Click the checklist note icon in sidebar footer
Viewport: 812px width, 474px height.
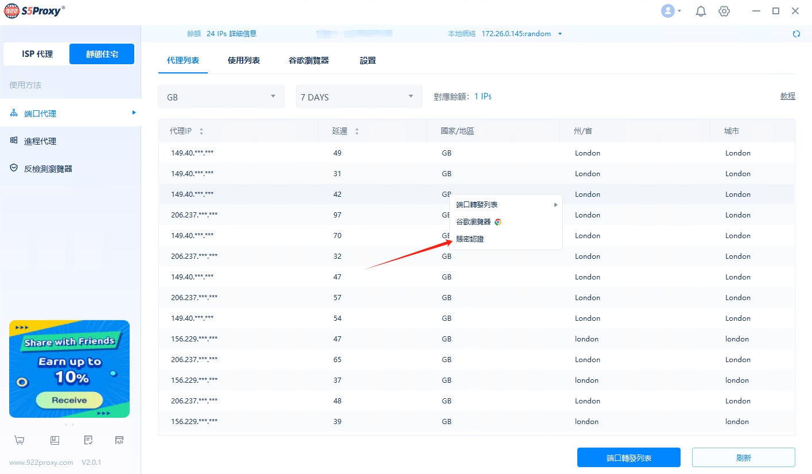[88, 440]
